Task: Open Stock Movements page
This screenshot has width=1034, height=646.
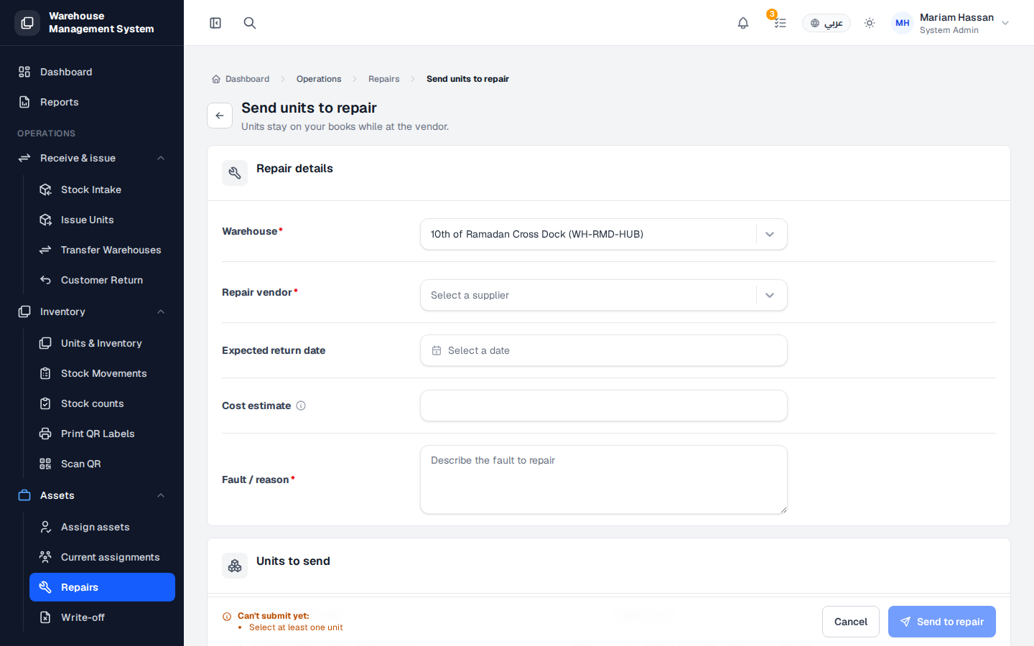Action: point(102,373)
